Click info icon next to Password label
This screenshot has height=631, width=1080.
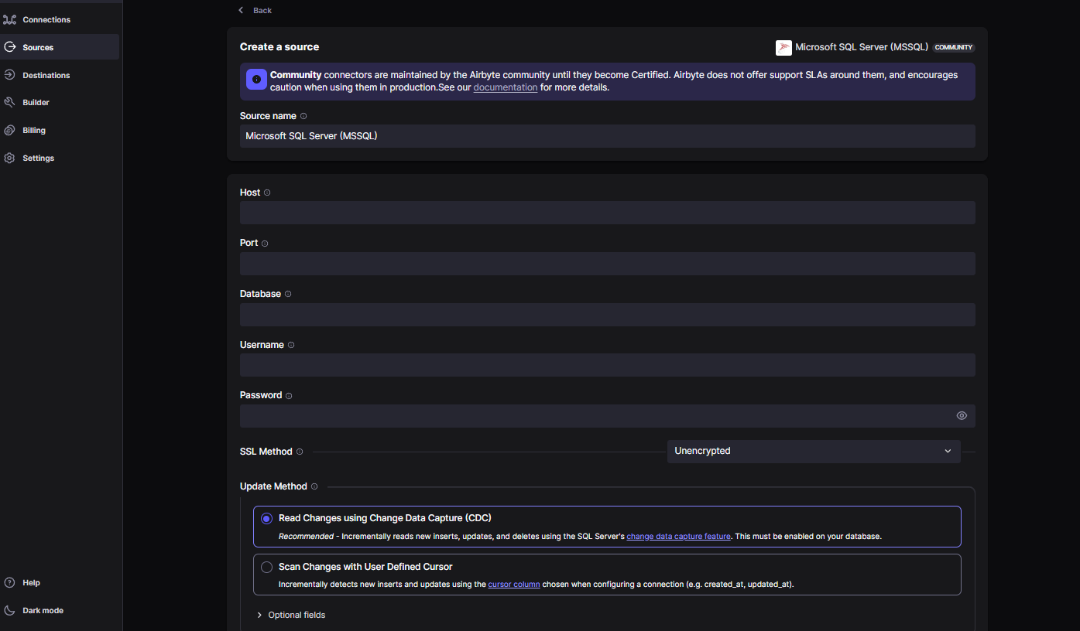[289, 396]
